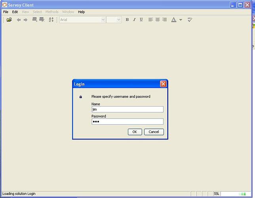Confirm login with the OK button

pyautogui.click(x=135, y=132)
